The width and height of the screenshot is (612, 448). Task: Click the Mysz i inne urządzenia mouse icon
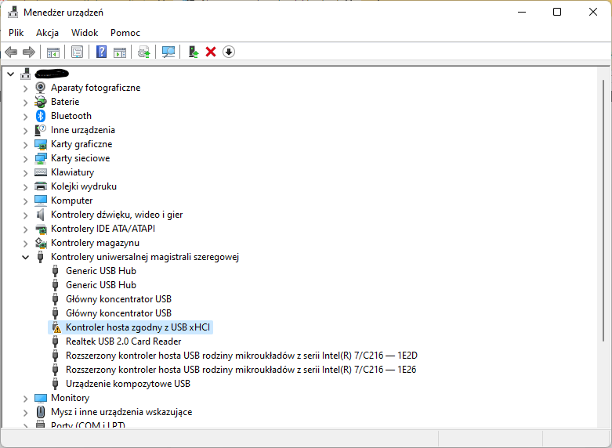pyautogui.click(x=41, y=412)
